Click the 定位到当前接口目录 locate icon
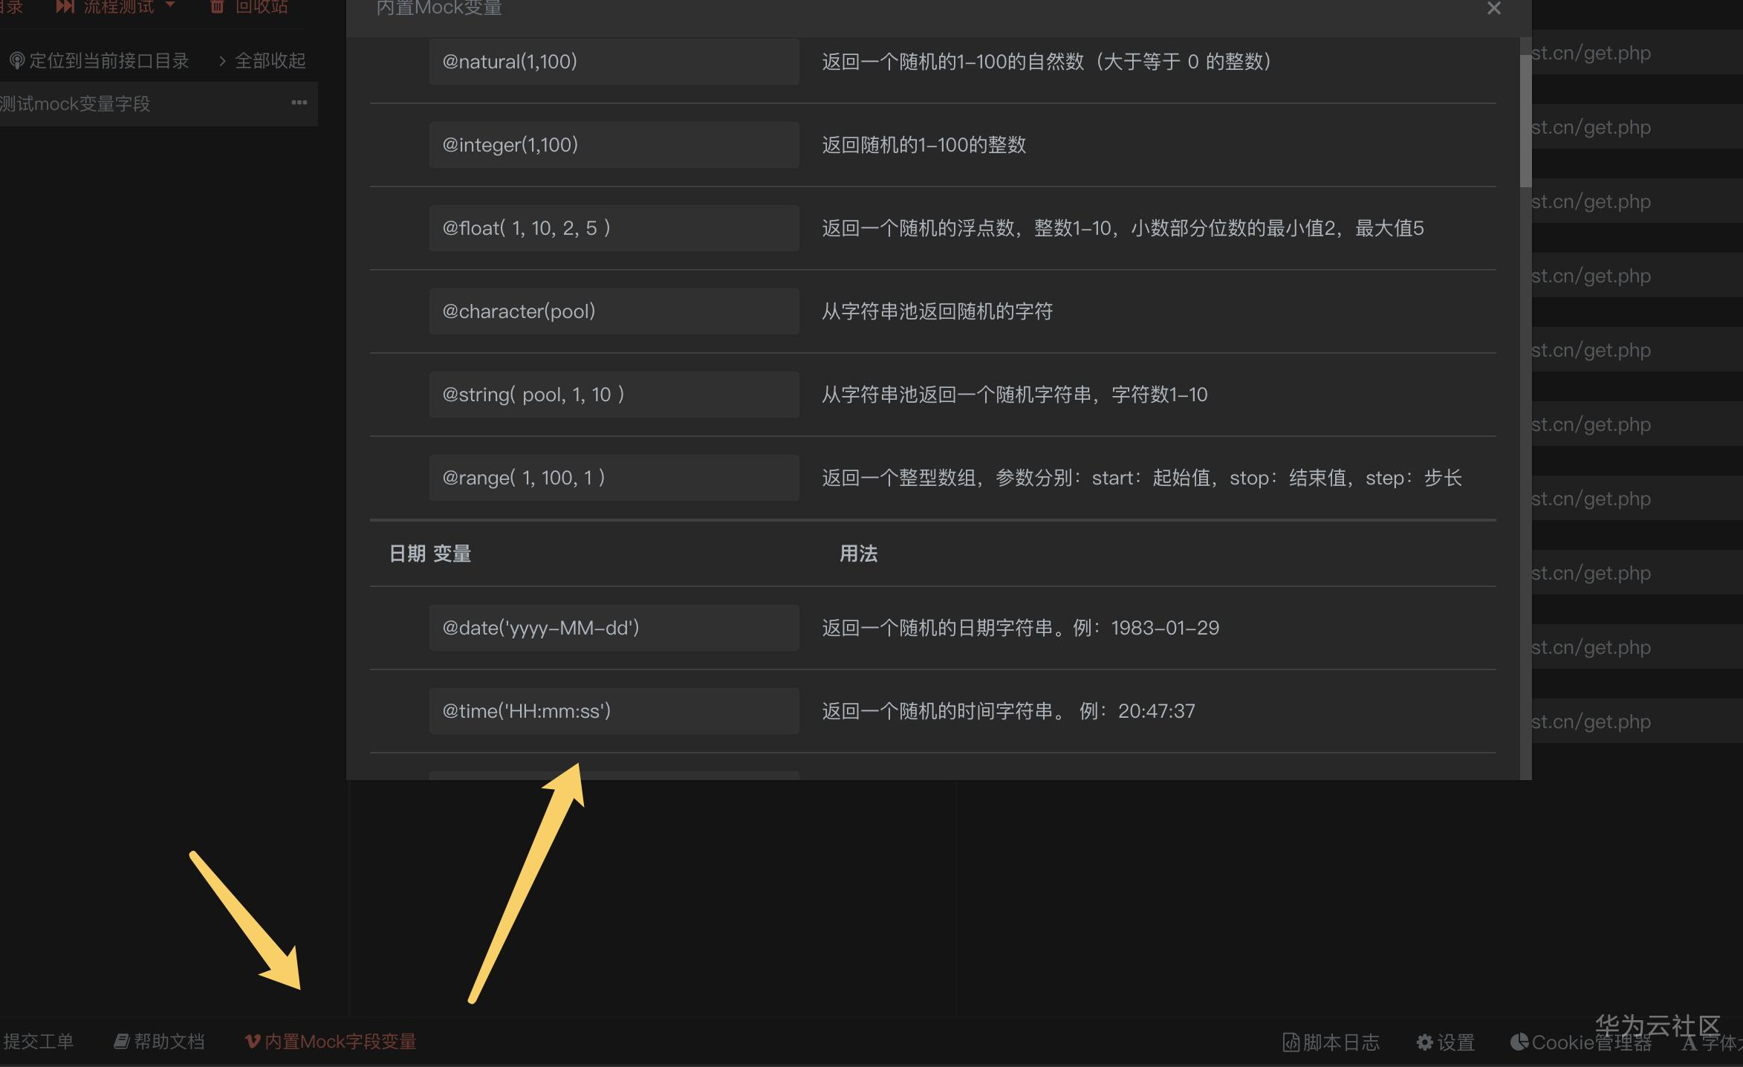This screenshot has width=1743, height=1067. tap(18, 60)
